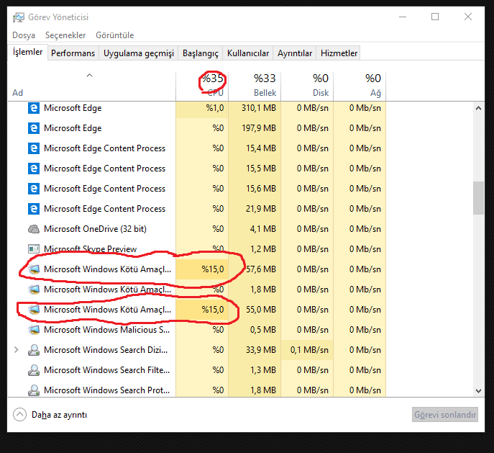Collapse details with Daha az ayrıntı arrow icon
This screenshot has width=494, height=453.
[x=19, y=415]
